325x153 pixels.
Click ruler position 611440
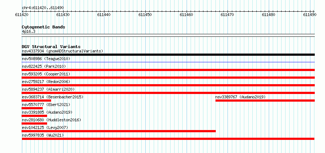104,15
